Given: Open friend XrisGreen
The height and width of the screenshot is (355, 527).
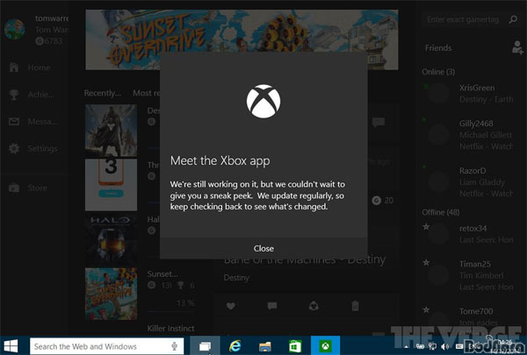Looking at the screenshot, I should 469,94.
